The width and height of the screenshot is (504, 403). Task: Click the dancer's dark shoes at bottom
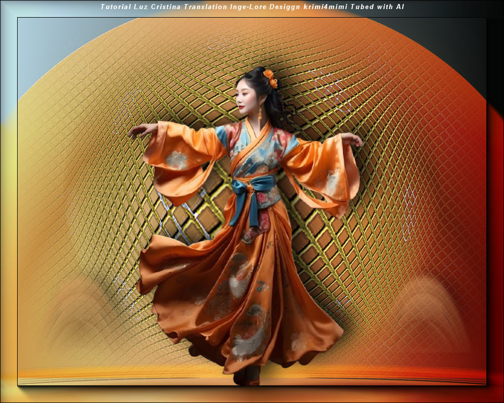coord(252,375)
